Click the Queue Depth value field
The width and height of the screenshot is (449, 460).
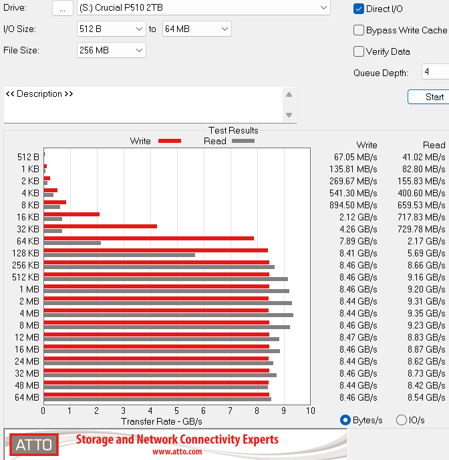[434, 72]
